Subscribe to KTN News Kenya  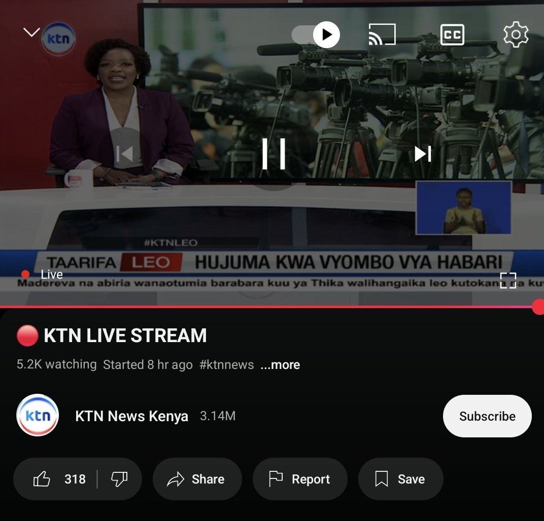[x=487, y=416]
